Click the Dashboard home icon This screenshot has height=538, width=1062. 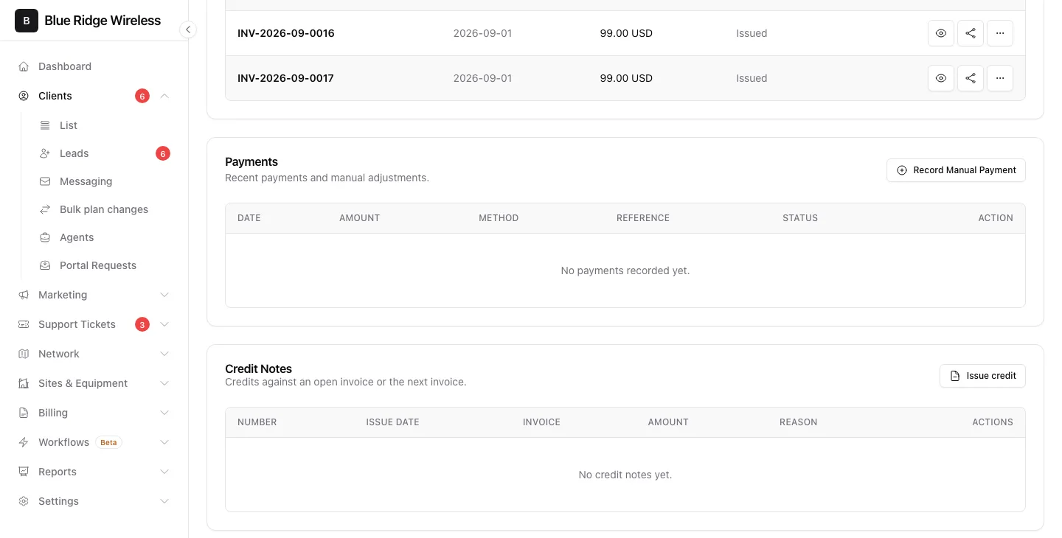[24, 66]
